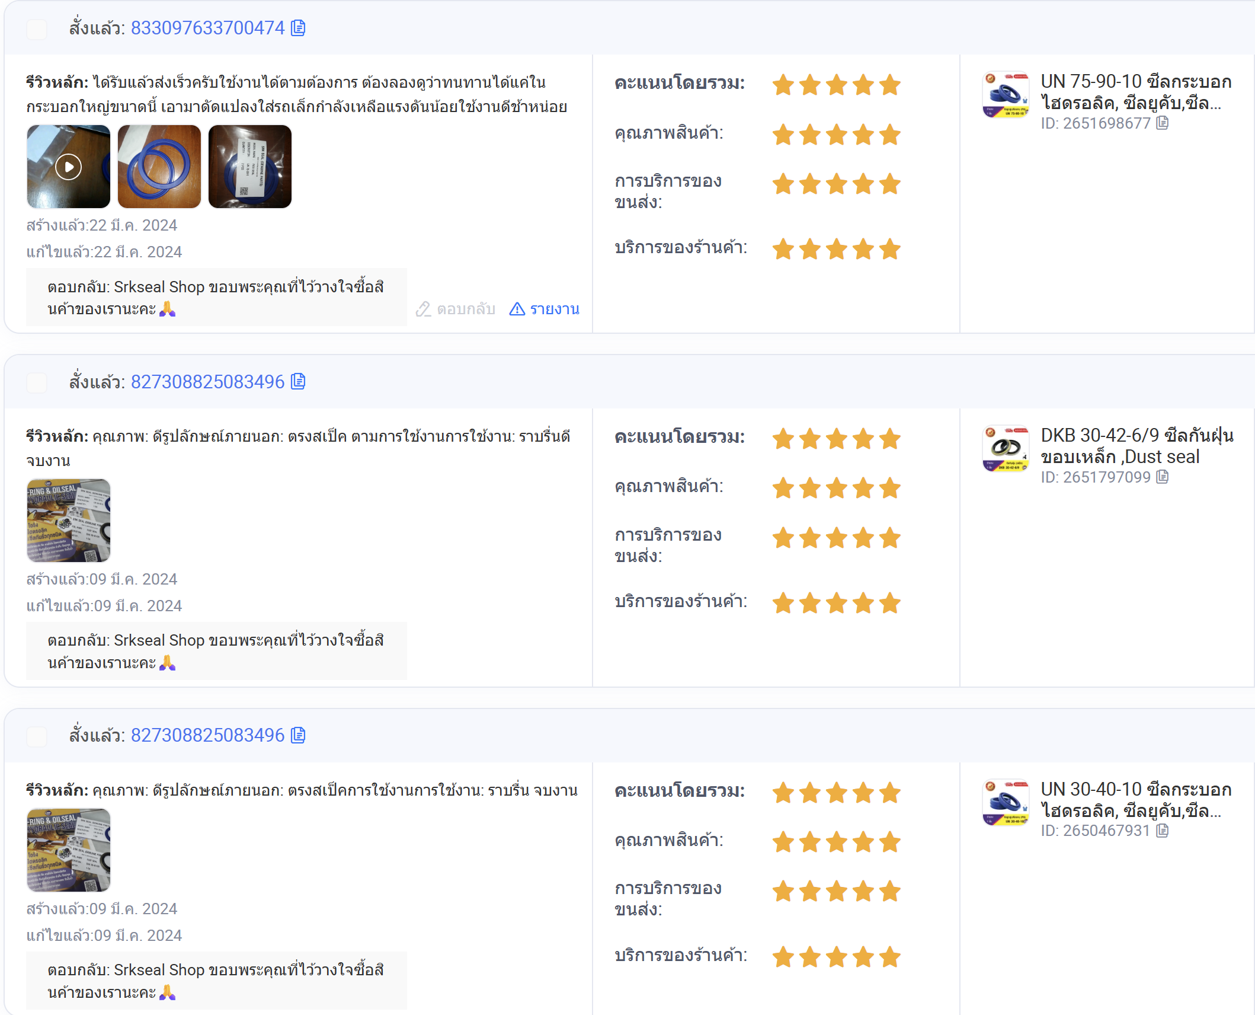Screen dimensions: 1255x1015
Task: Copy icon next to second order 827308825083496
Action: [x=298, y=381]
